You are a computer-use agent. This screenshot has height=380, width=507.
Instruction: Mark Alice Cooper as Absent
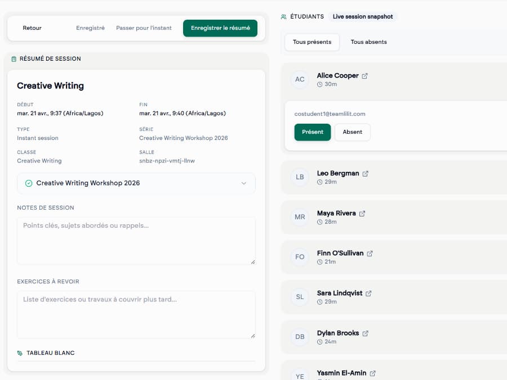tap(353, 132)
